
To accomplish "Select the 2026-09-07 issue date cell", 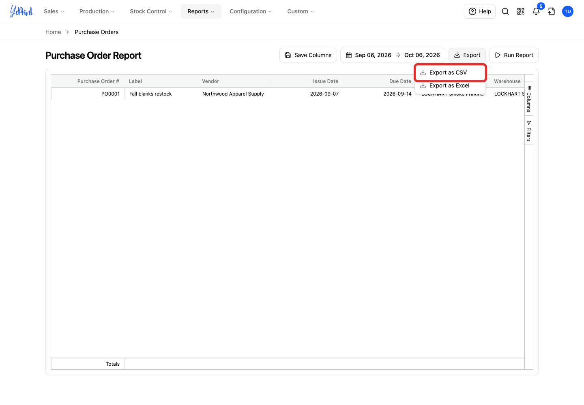I will 307,94.
